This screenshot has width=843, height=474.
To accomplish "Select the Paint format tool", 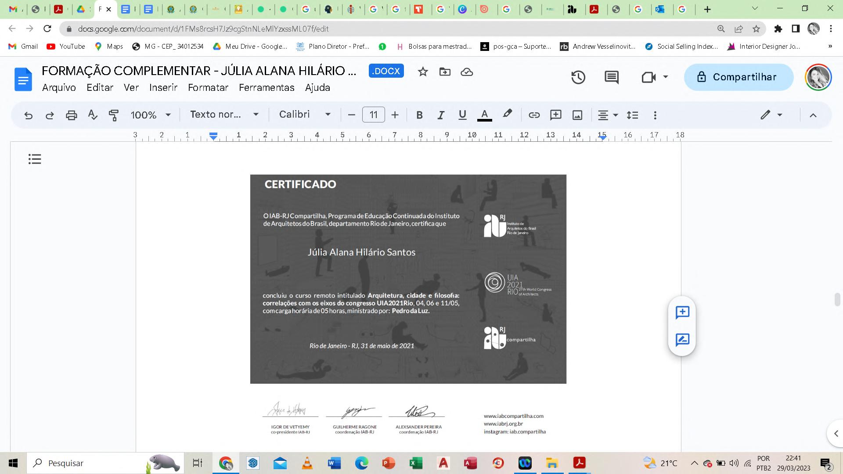I will pyautogui.click(x=114, y=115).
